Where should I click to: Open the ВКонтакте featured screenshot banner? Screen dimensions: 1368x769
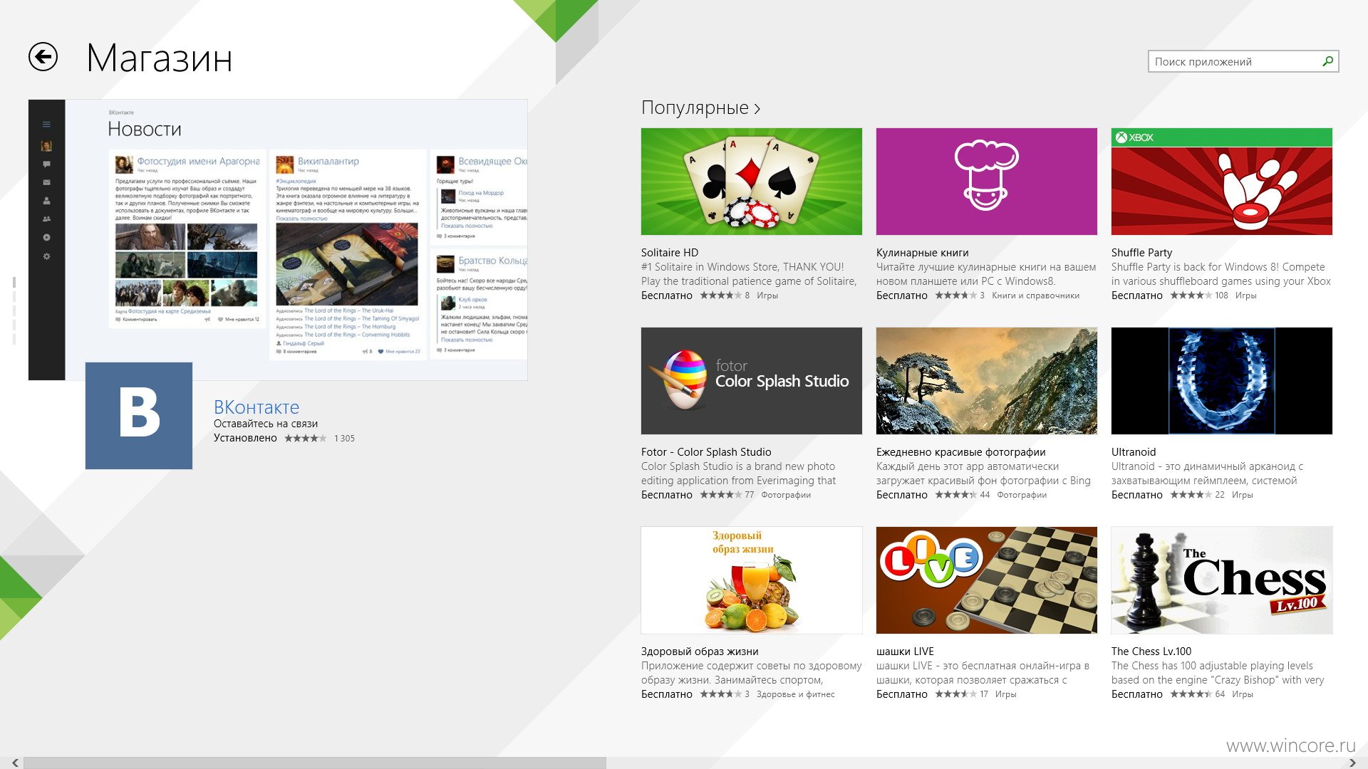click(278, 239)
